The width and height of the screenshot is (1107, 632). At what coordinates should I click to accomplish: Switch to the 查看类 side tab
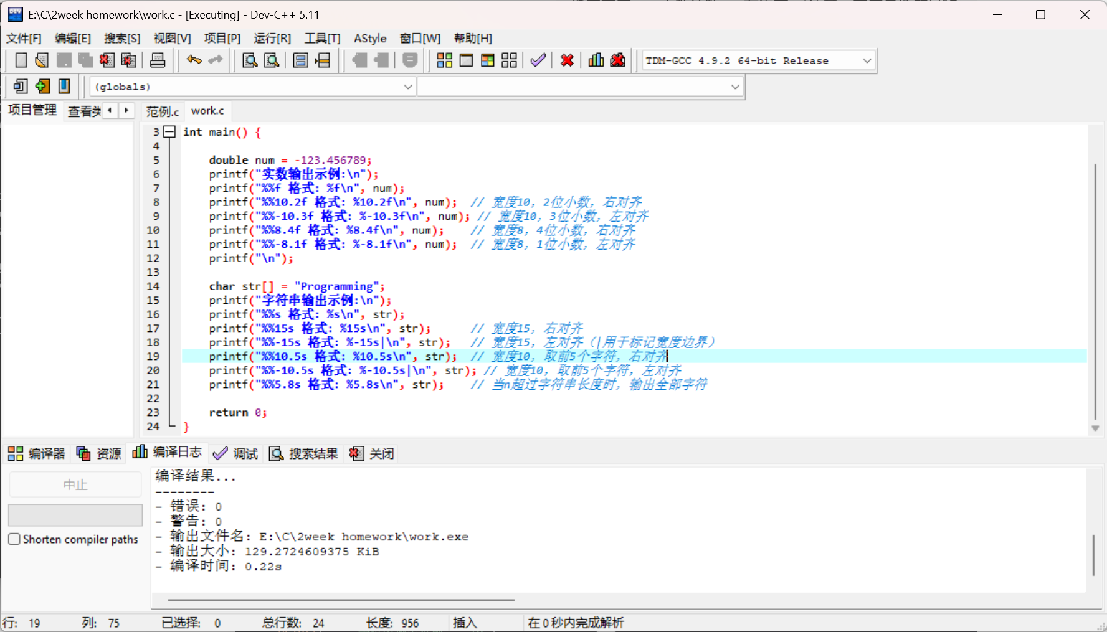pos(84,111)
